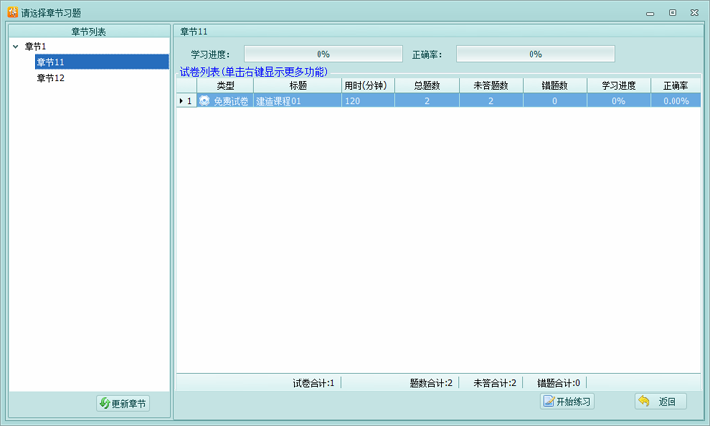Select 章节11 in chapter list
This screenshot has width=710, height=426.
pyautogui.click(x=50, y=62)
